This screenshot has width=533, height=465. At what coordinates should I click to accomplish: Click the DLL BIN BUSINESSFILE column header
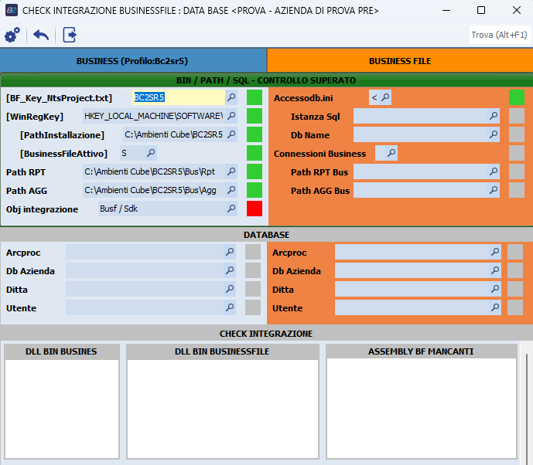[x=222, y=351]
